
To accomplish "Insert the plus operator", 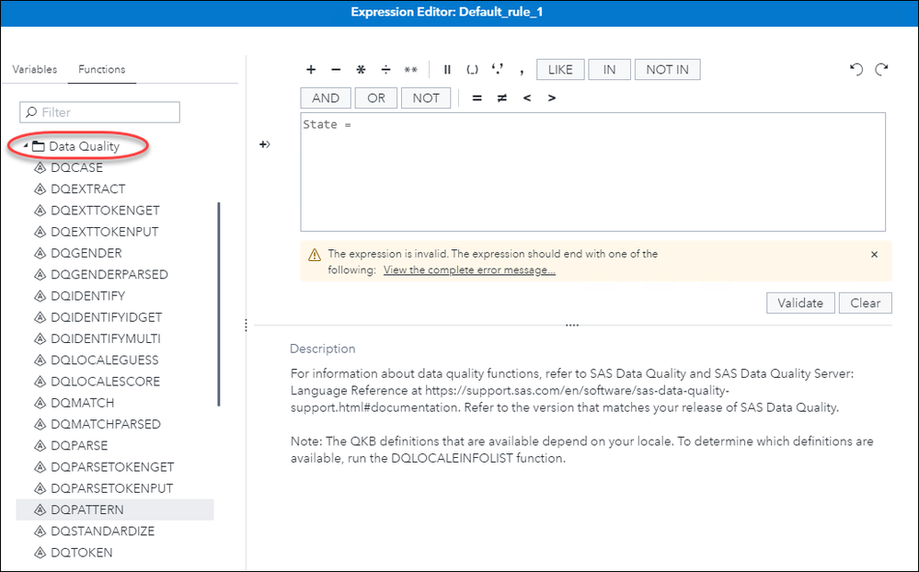I will pyautogui.click(x=311, y=70).
